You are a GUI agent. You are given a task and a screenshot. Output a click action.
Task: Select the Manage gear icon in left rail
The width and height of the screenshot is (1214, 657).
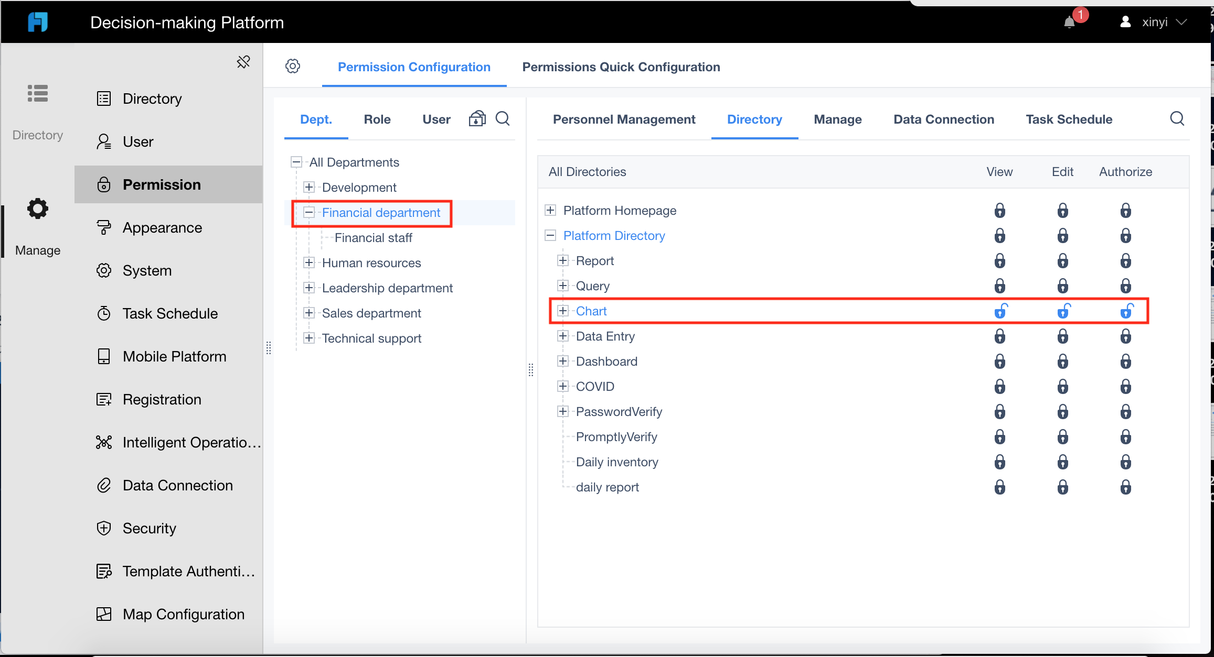click(x=38, y=209)
